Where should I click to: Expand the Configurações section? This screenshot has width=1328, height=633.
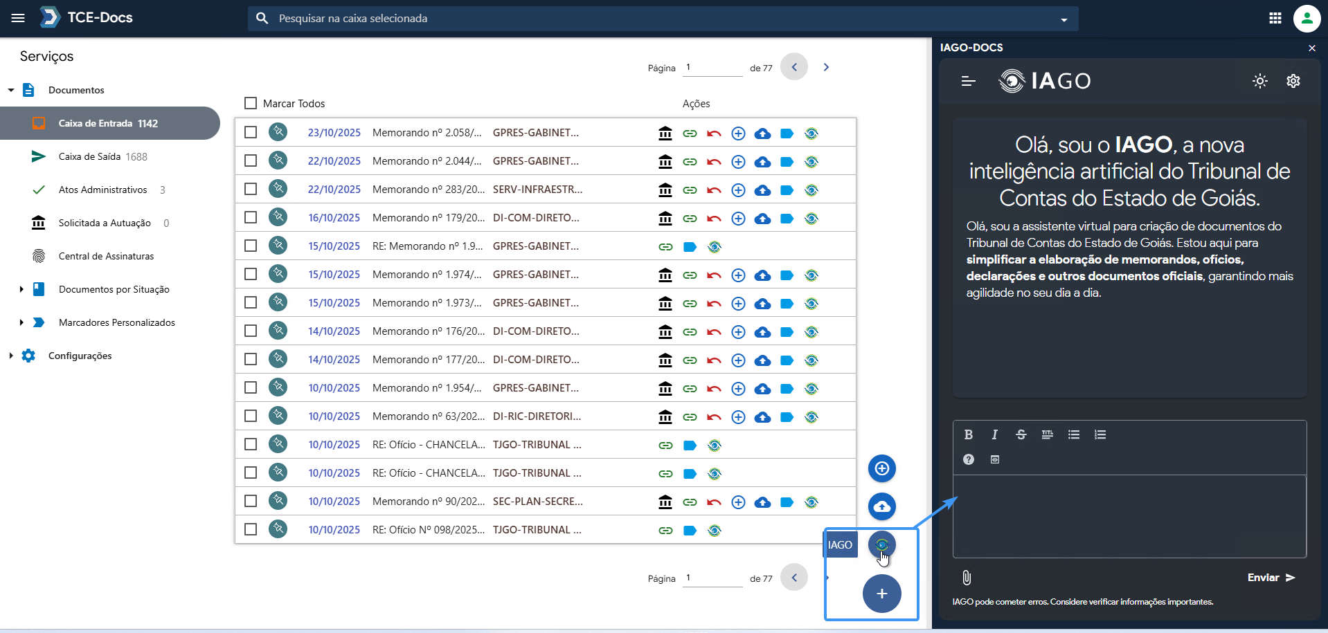(11, 356)
